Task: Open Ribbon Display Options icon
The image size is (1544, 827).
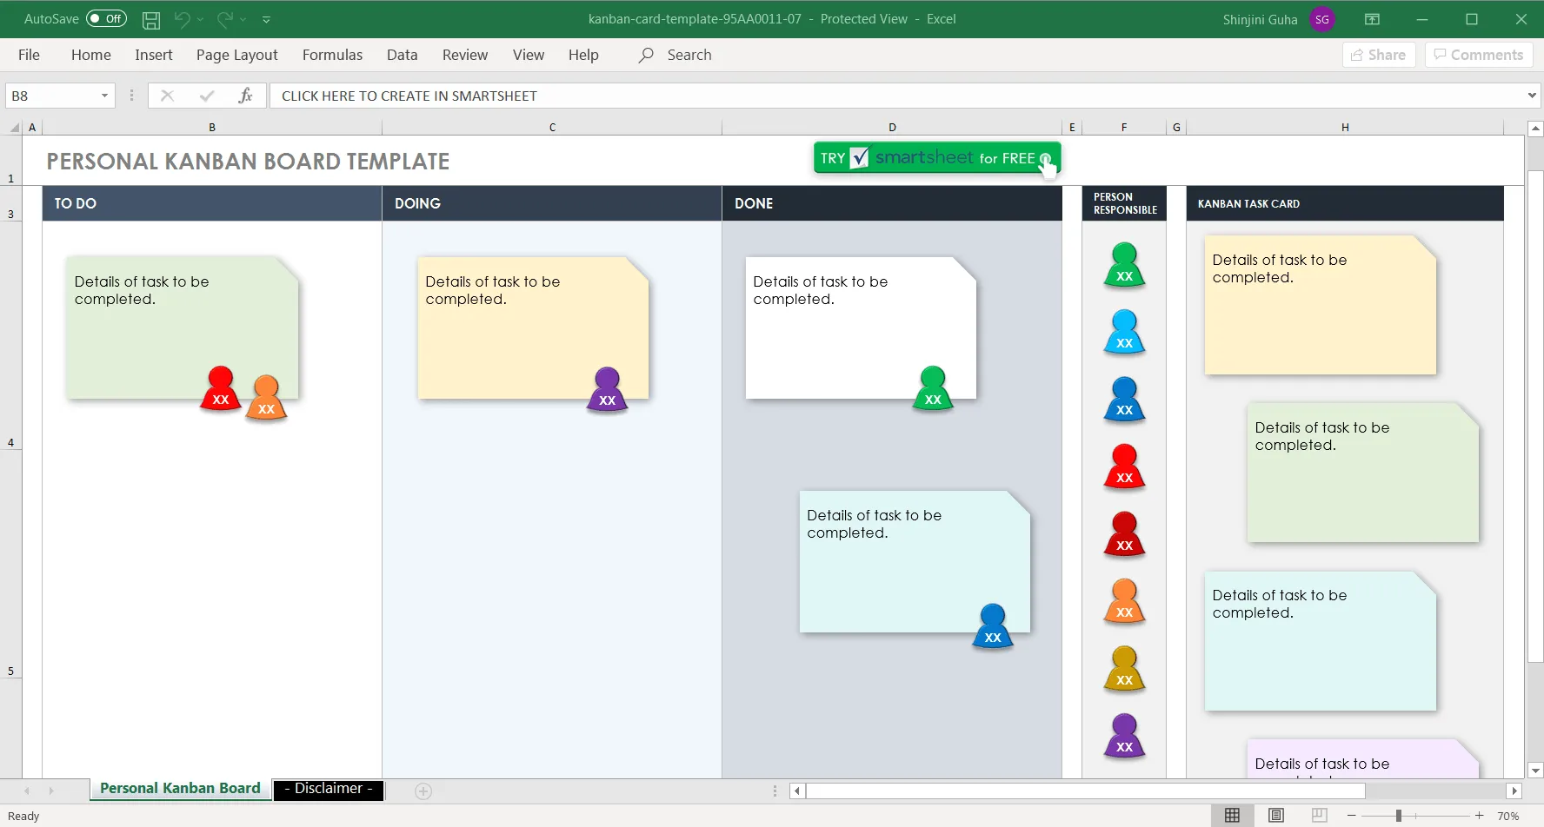Action: tap(1372, 19)
